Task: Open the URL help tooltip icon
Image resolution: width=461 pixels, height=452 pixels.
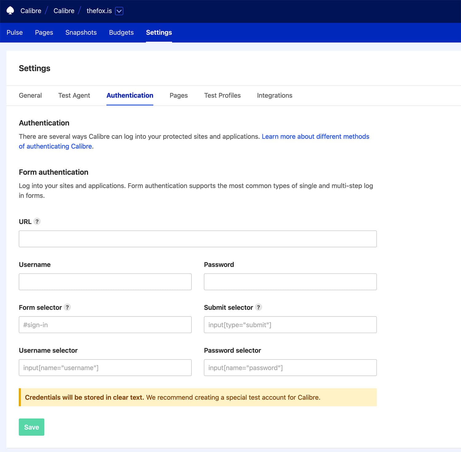Action: pyautogui.click(x=37, y=221)
